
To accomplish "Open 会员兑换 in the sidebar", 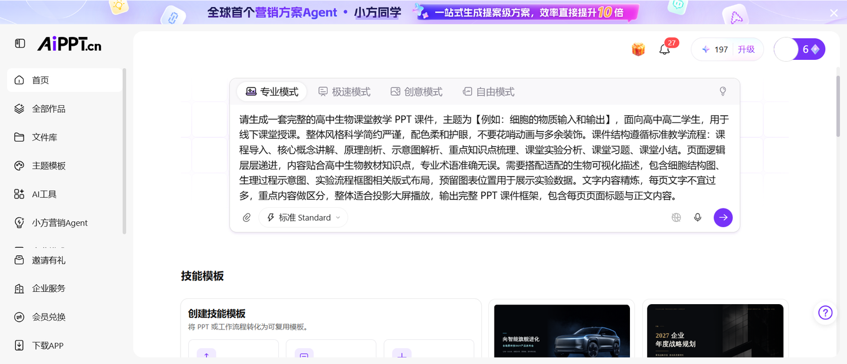I will coord(65,317).
